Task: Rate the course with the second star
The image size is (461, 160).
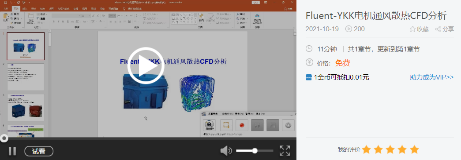Action: (x=379, y=149)
